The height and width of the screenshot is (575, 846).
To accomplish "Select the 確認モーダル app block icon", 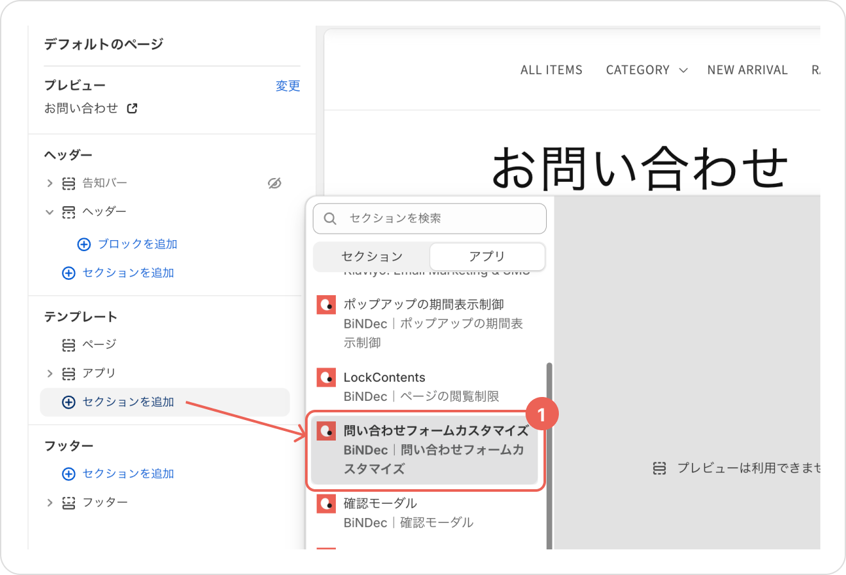I will pyautogui.click(x=326, y=504).
